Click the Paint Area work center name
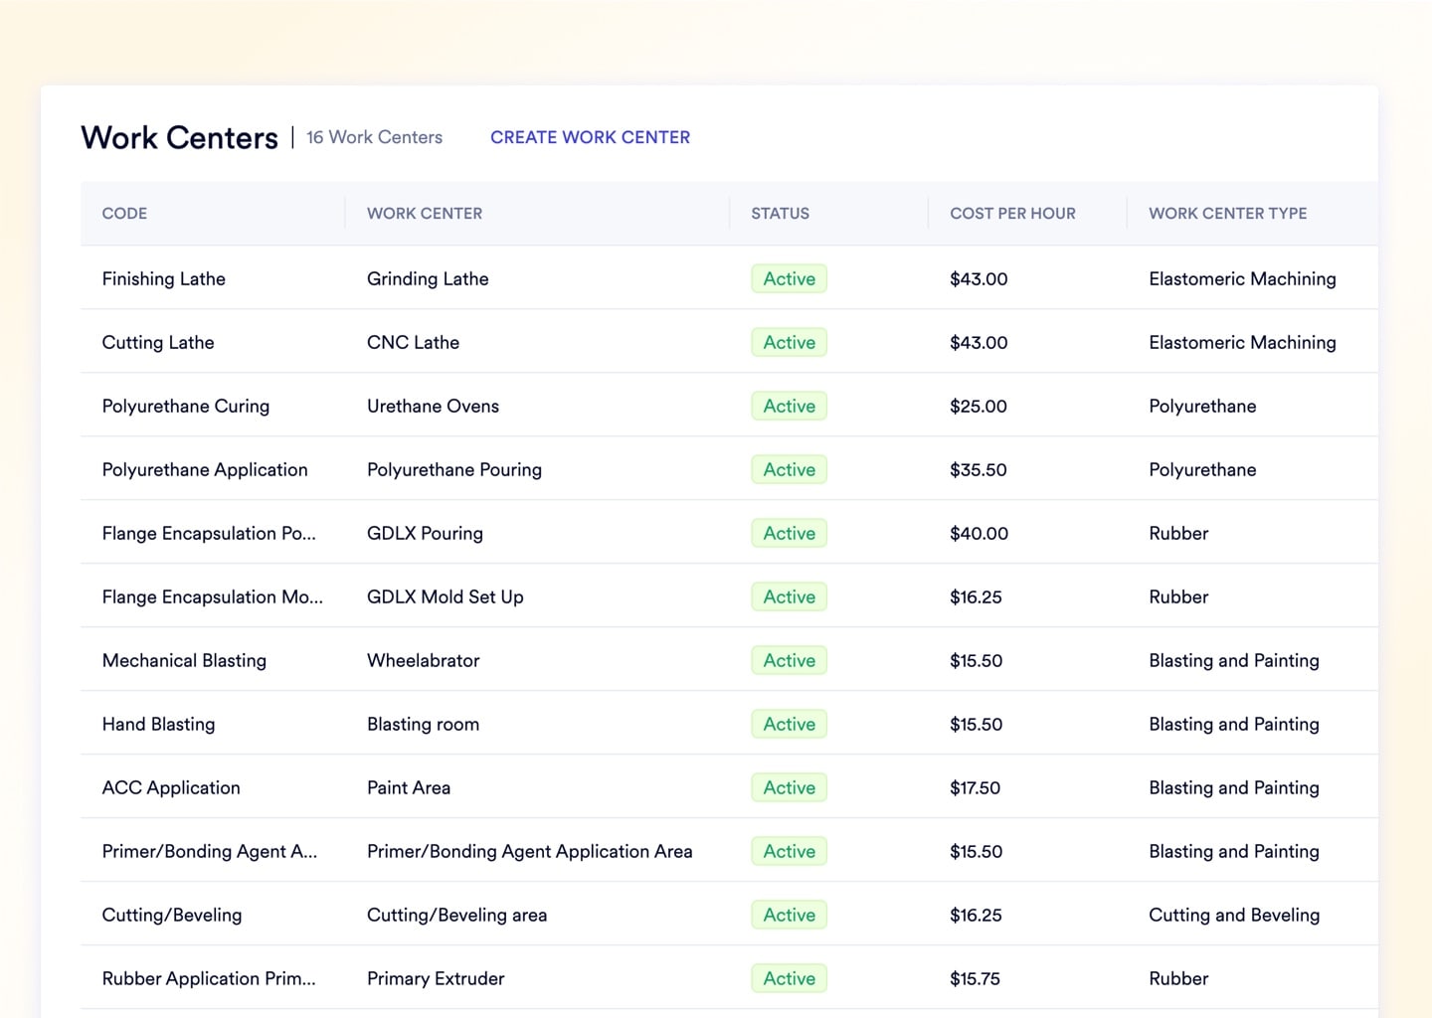This screenshot has height=1018, width=1432. click(409, 787)
